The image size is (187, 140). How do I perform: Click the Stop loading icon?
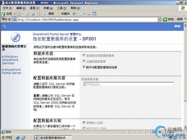click(27, 14)
